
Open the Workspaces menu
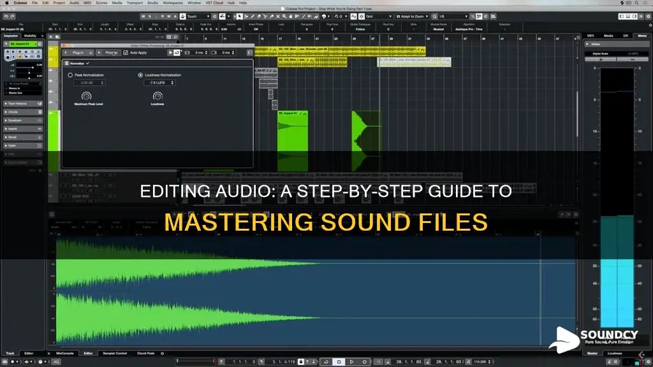[173, 3]
